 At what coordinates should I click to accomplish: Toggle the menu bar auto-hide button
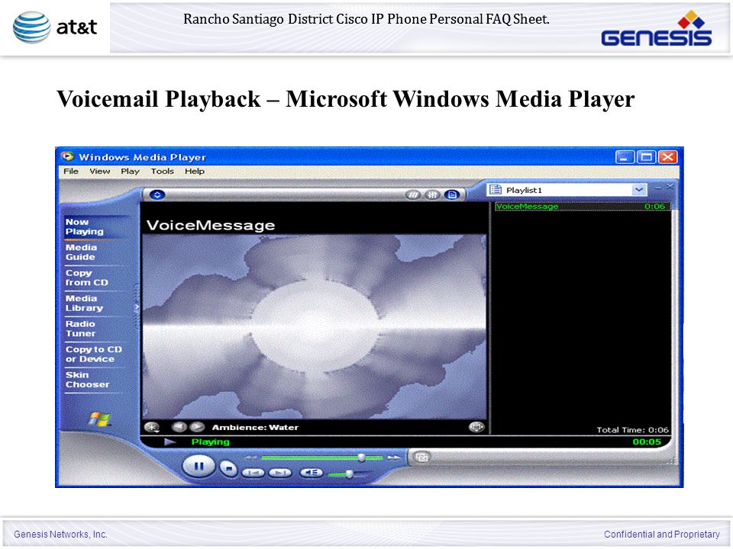pos(157,194)
